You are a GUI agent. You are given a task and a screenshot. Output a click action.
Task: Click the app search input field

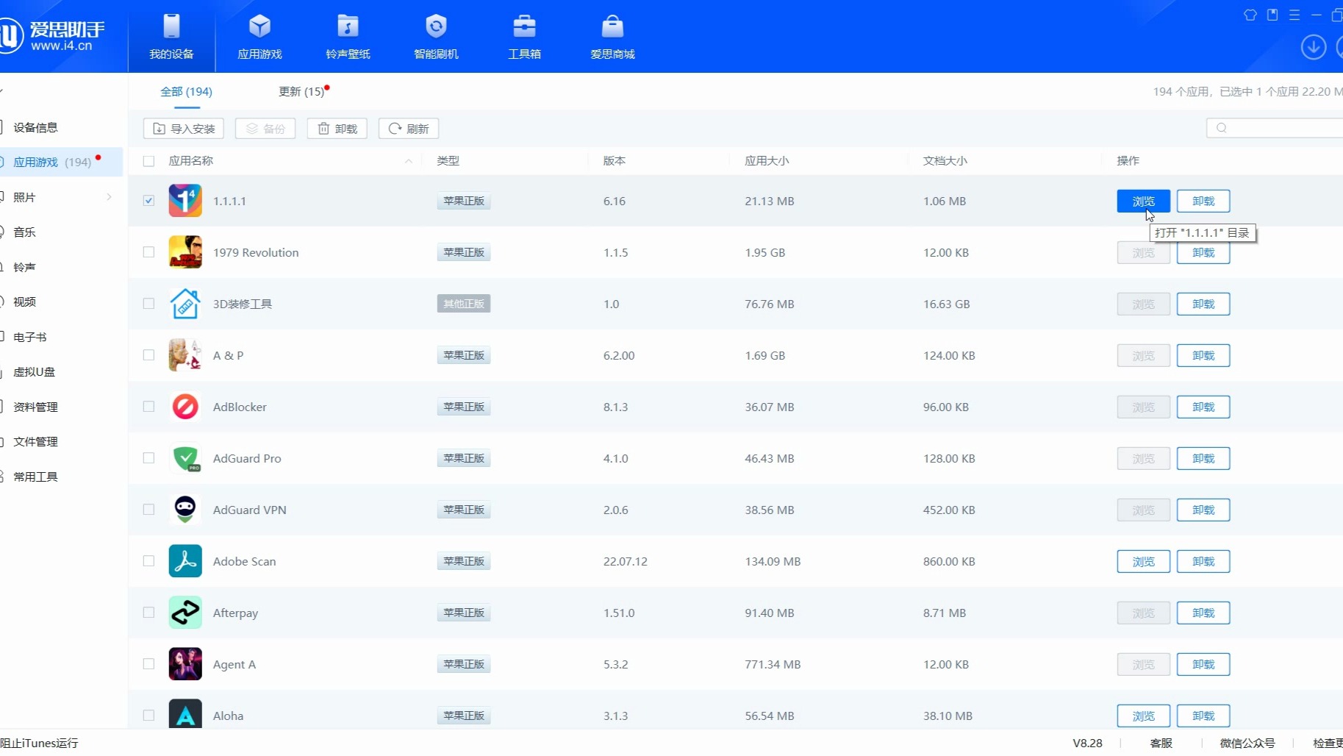click(1275, 128)
